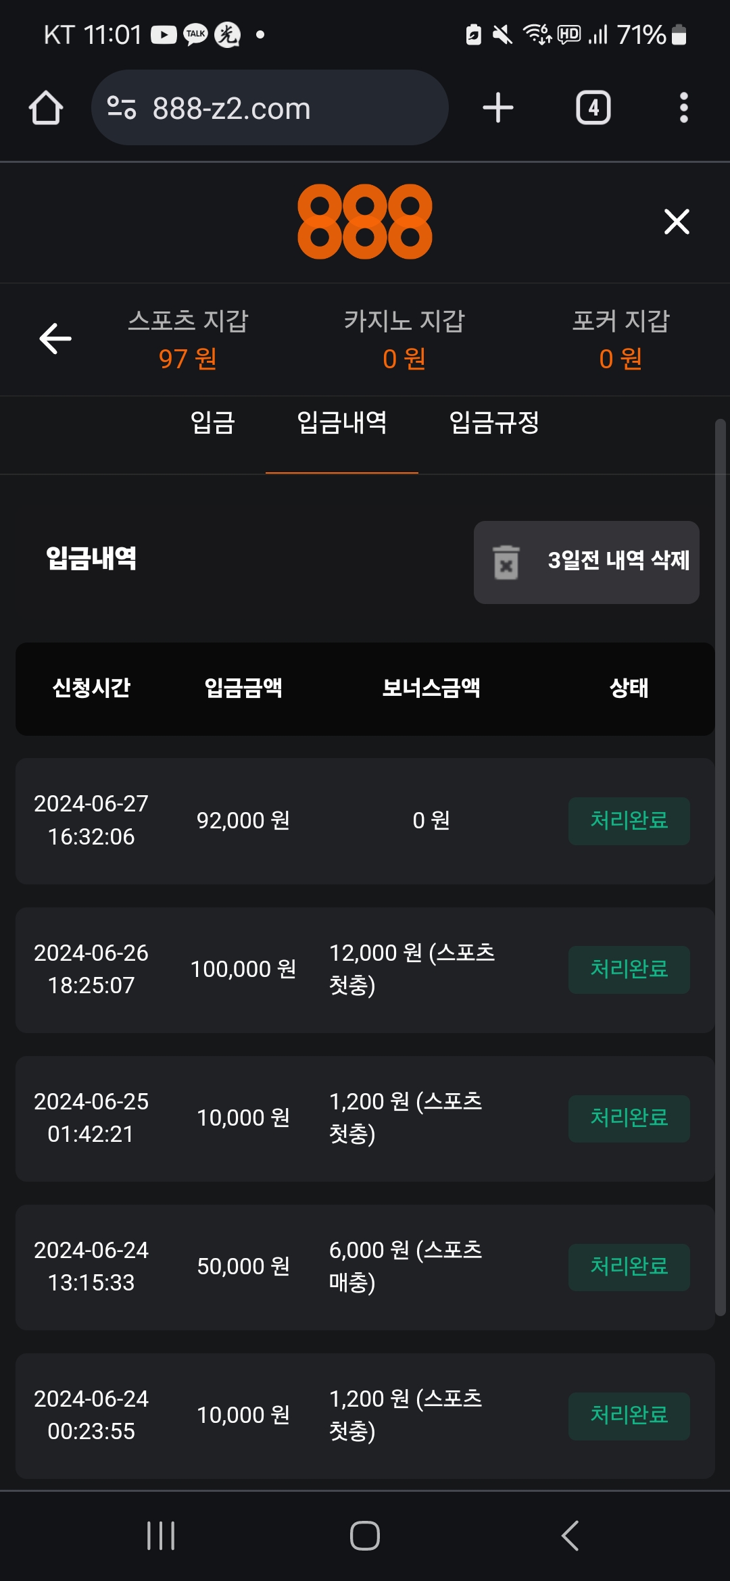Select the 입금내역 tab
Viewport: 730px width, 1581px height.
[x=342, y=423]
